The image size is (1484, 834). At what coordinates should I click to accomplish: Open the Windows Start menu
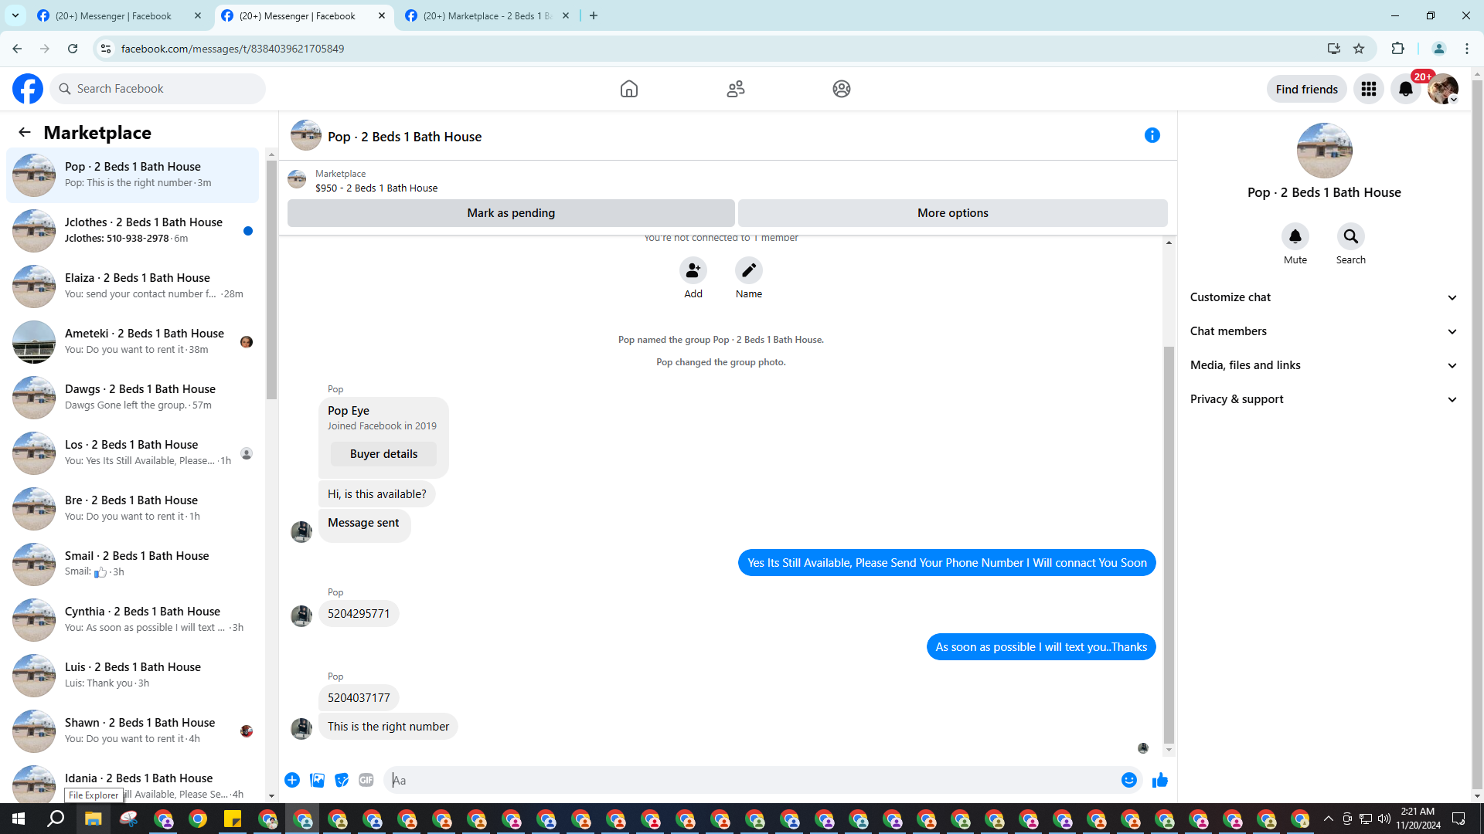click(x=19, y=819)
